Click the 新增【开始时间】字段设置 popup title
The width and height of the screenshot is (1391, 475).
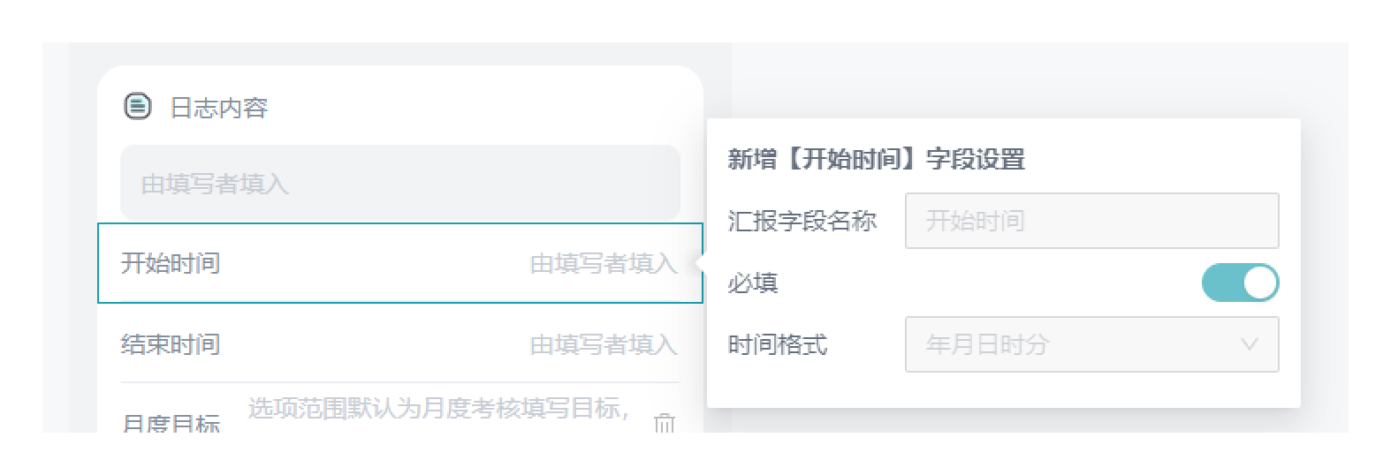876,160
